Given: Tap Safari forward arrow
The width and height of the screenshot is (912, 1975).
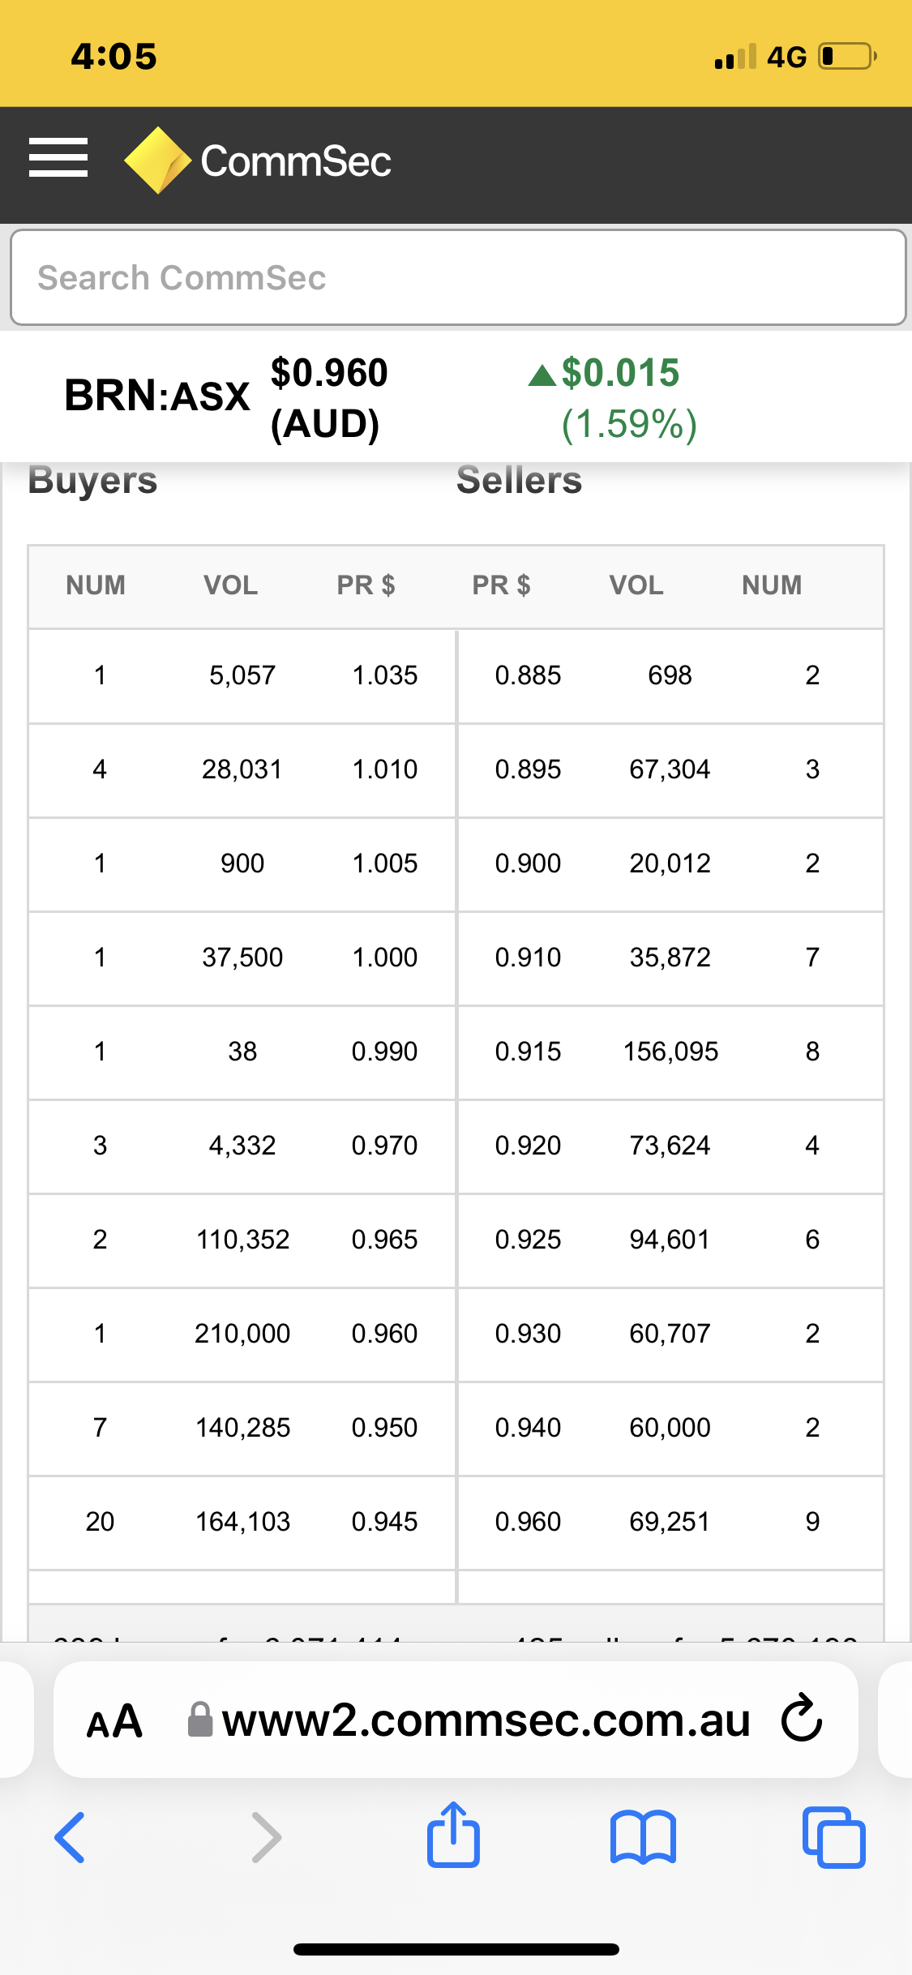Looking at the screenshot, I should click(266, 1837).
